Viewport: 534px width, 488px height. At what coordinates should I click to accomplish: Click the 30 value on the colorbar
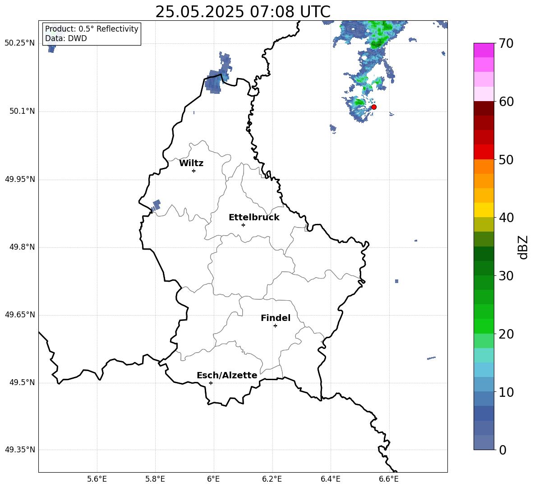(506, 276)
